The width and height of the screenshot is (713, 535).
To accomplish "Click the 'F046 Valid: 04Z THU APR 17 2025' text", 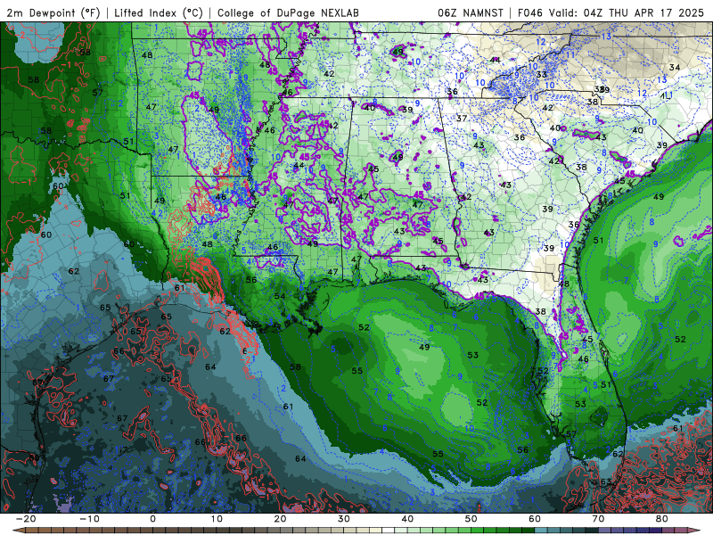I will point(611,12).
